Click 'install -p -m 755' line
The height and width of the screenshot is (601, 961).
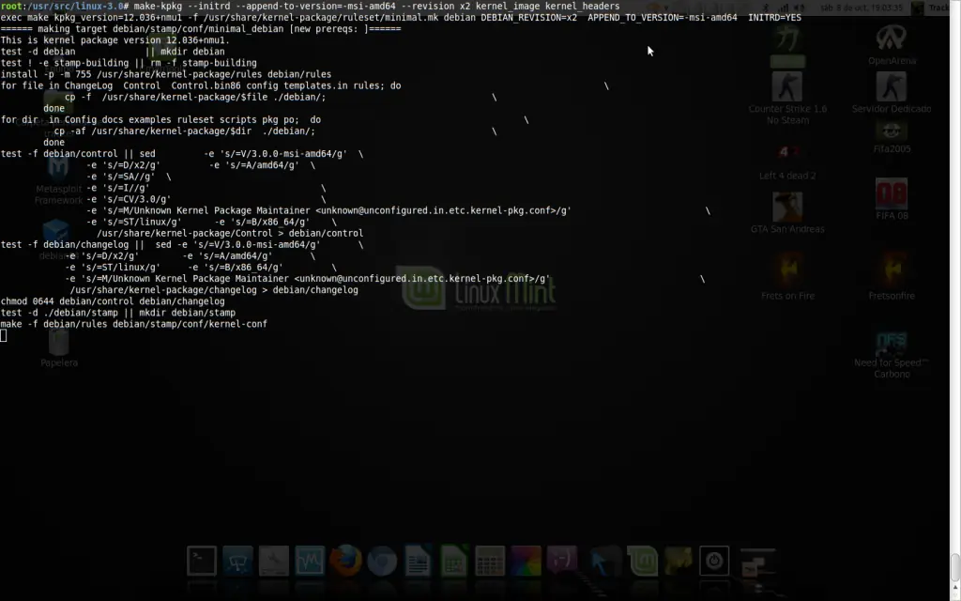pyautogui.click(x=166, y=75)
